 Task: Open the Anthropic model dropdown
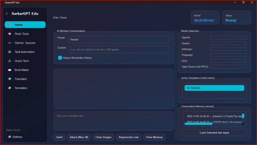[x=228, y=49]
